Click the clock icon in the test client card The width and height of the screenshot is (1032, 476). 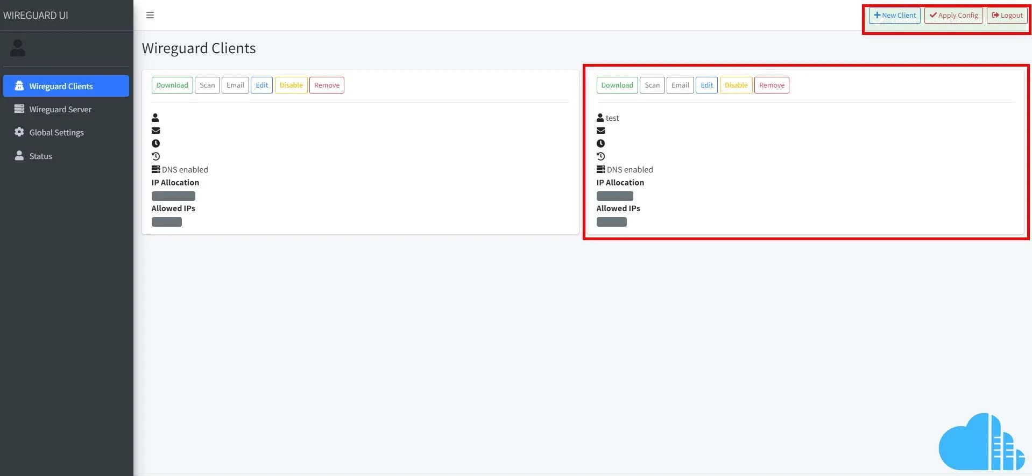pos(601,143)
